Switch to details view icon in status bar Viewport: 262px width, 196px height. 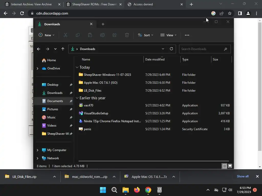point(224,166)
